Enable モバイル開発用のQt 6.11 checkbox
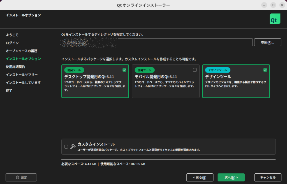The width and height of the screenshot is (287, 184). [x=195, y=70]
